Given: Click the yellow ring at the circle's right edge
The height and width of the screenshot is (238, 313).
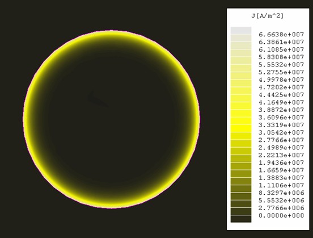Looking at the screenshot, I should [x=196, y=119].
